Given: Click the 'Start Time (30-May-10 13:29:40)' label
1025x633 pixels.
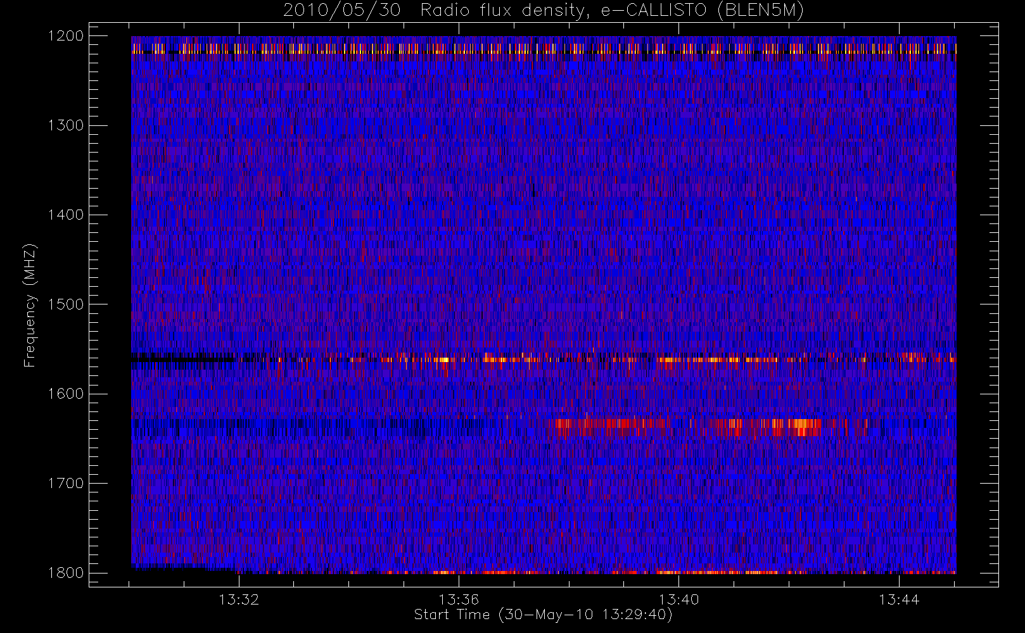Looking at the screenshot, I should pos(543,615).
